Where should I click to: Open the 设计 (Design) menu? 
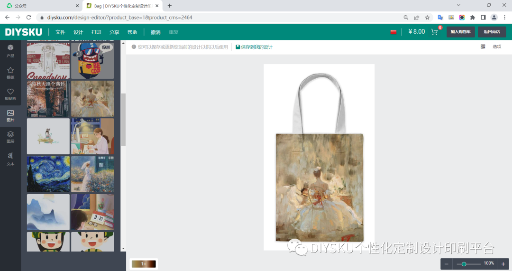pos(78,32)
